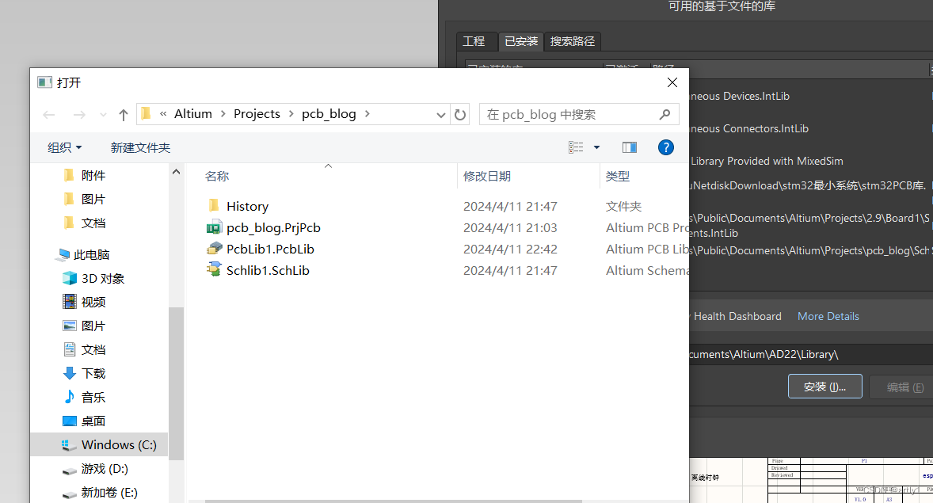The height and width of the screenshot is (503, 933).
Task: Change the view layout icon
Action: click(575, 147)
